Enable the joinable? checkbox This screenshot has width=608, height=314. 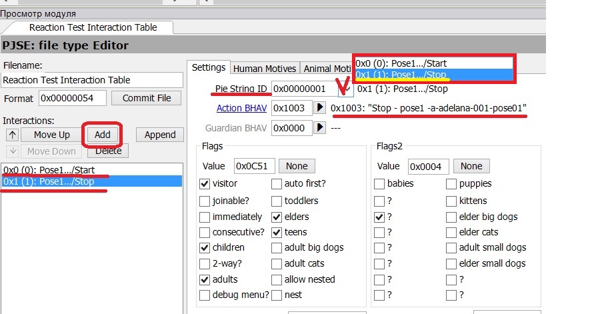[205, 201]
